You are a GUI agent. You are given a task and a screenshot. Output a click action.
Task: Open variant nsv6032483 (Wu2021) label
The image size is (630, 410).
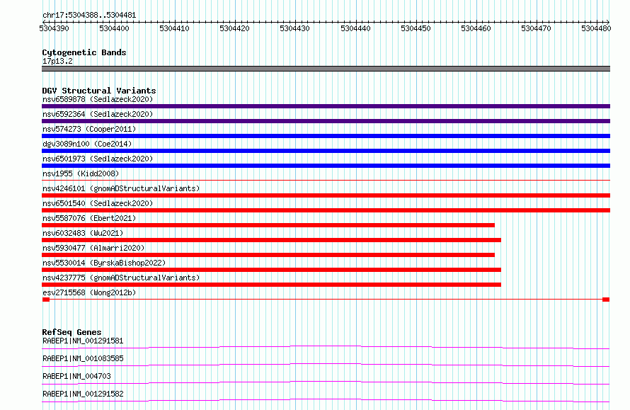coord(83,233)
